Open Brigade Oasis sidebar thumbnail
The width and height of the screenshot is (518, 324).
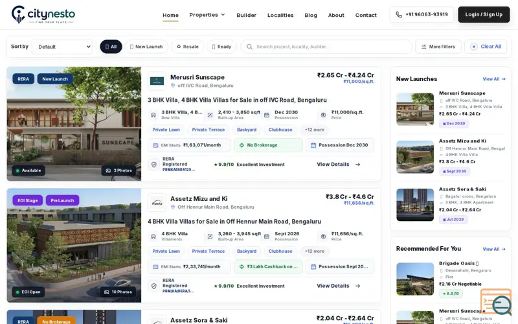(415, 279)
